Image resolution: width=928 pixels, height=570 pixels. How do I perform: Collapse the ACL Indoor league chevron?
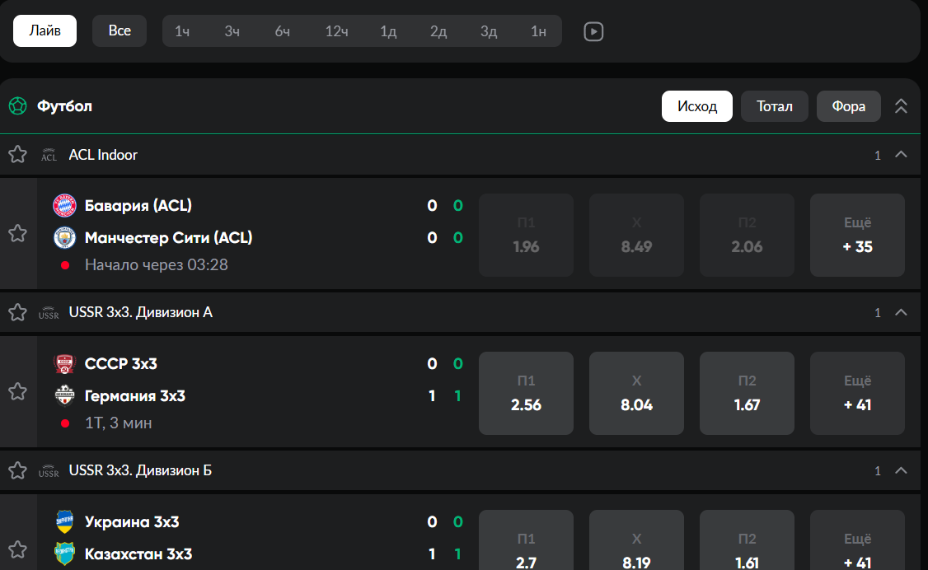pyautogui.click(x=901, y=154)
